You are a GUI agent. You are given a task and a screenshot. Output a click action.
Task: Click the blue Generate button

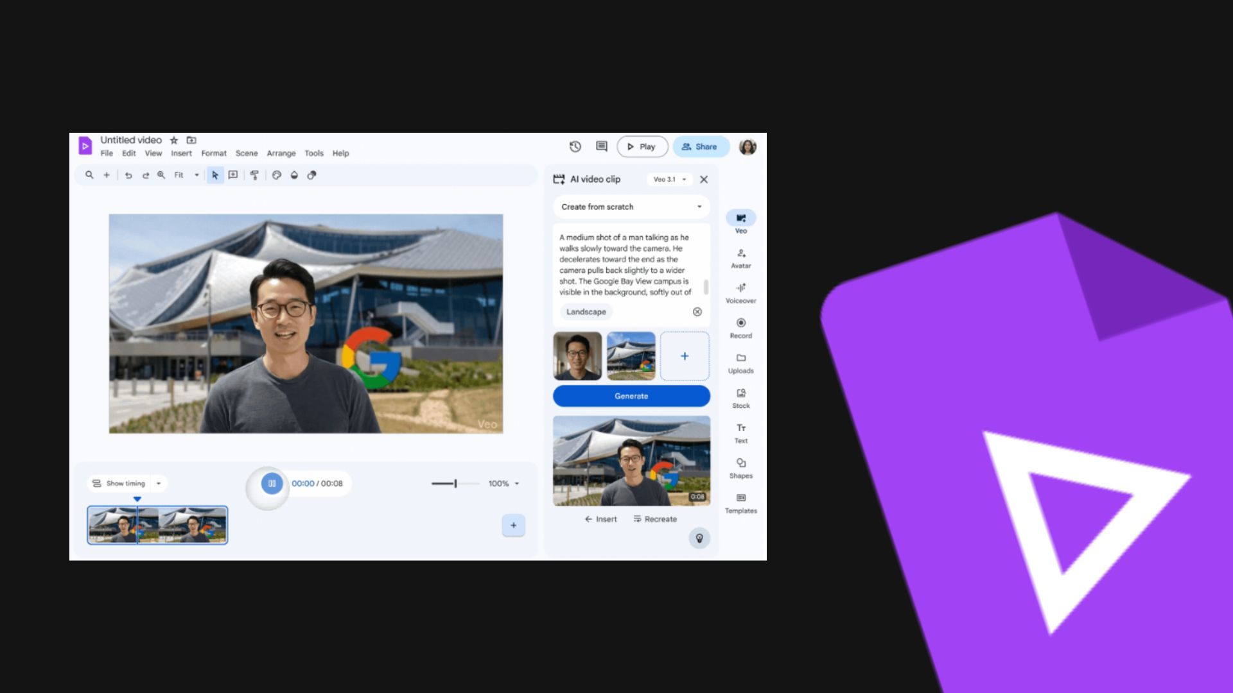631,396
